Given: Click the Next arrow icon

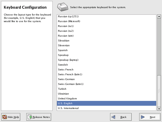Looking at the screenshot, I should point(143,117).
